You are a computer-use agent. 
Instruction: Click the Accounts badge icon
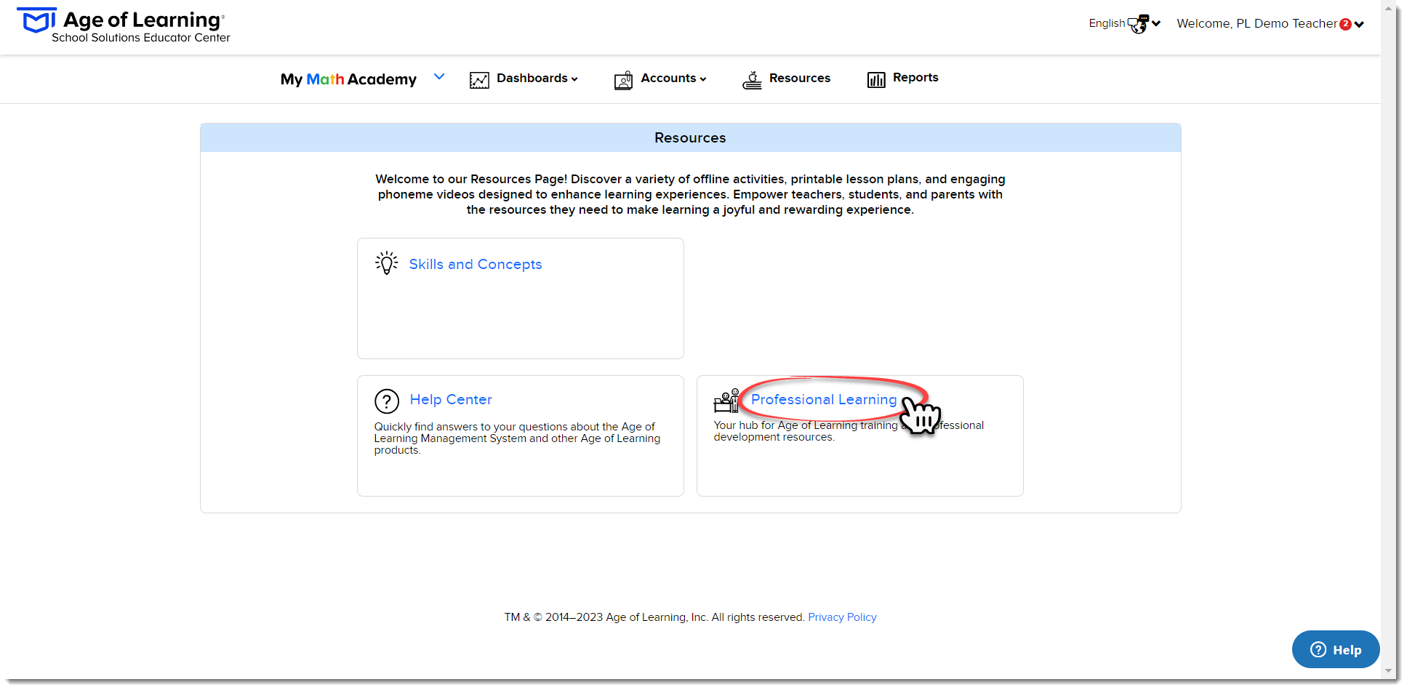pyautogui.click(x=623, y=80)
